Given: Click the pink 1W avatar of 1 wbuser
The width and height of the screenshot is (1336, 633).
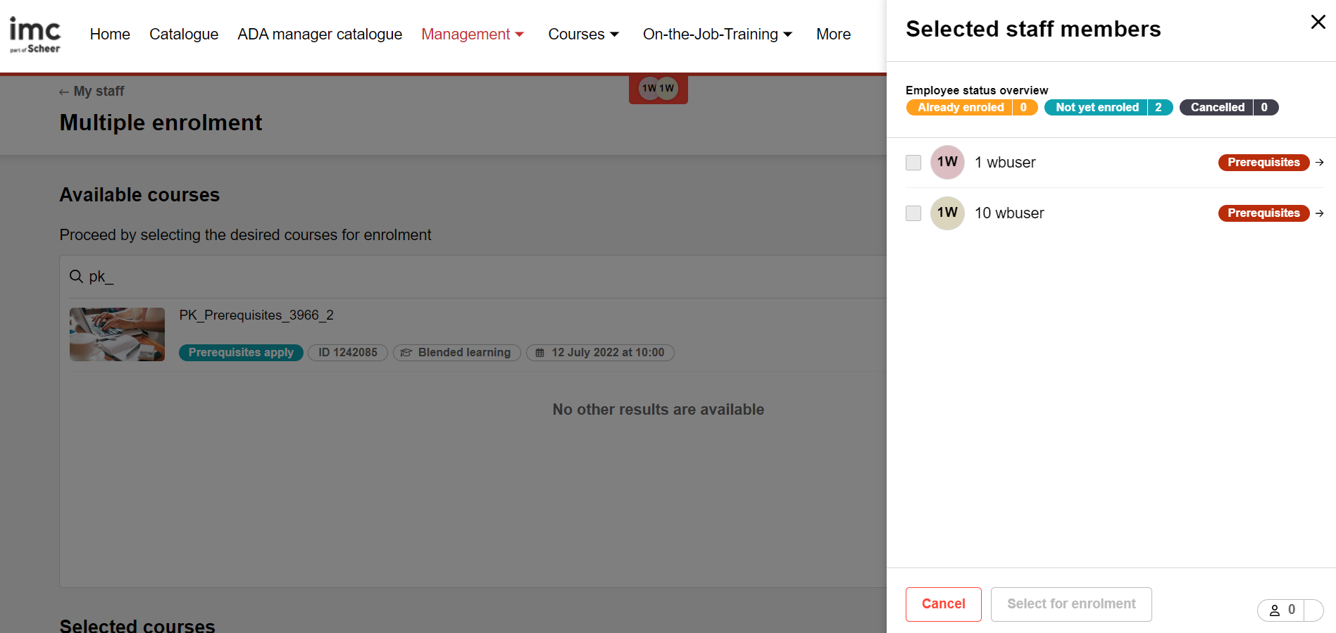Looking at the screenshot, I should click(947, 163).
